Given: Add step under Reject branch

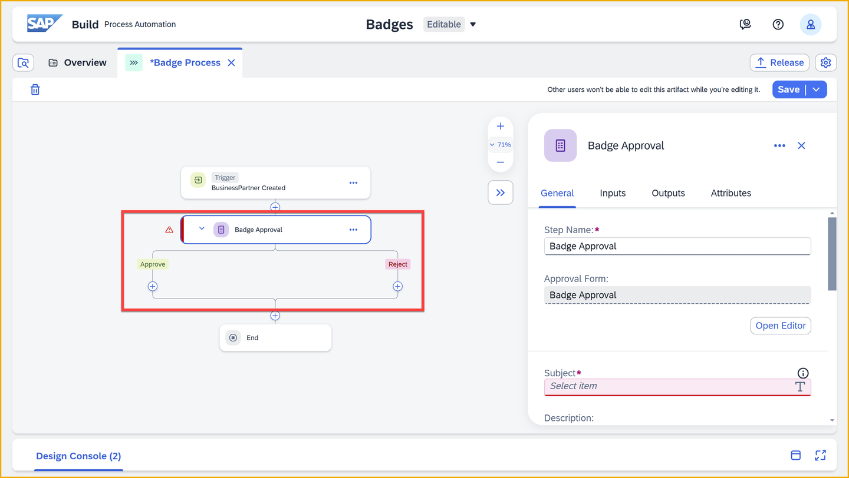Looking at the screenshot, I should (398, 286).
